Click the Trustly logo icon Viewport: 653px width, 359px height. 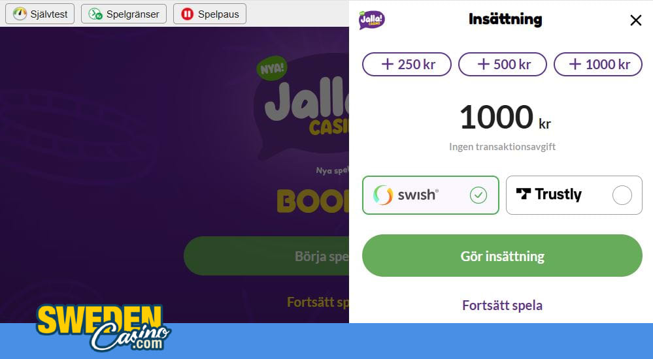click(x=524, y=193)
